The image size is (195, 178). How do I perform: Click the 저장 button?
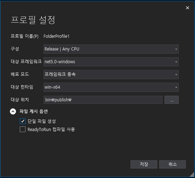pos(144,164)
